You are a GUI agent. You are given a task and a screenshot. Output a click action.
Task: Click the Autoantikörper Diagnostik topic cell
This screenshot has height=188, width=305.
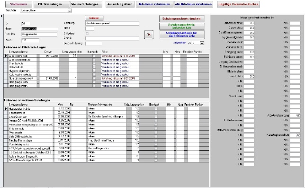pos(31,156)
